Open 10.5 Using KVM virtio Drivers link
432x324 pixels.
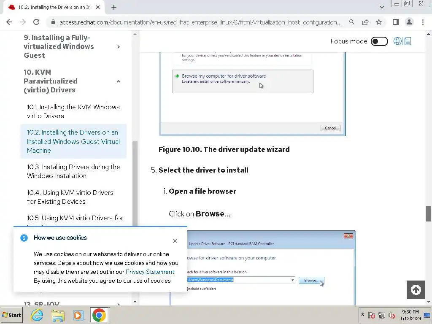pyautogui.click(x=75, y=218)
